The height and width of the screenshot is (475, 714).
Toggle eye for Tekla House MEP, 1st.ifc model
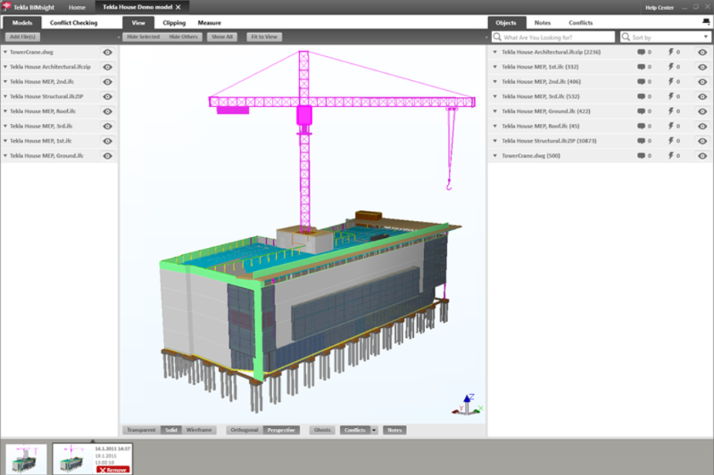point(107,141)
